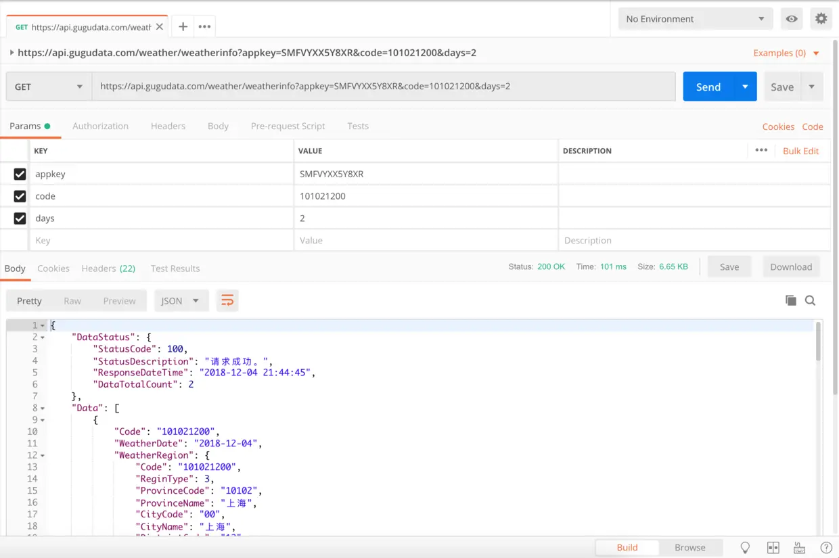
Task: Open the tab options ellipsis menu
Action: 204,26
